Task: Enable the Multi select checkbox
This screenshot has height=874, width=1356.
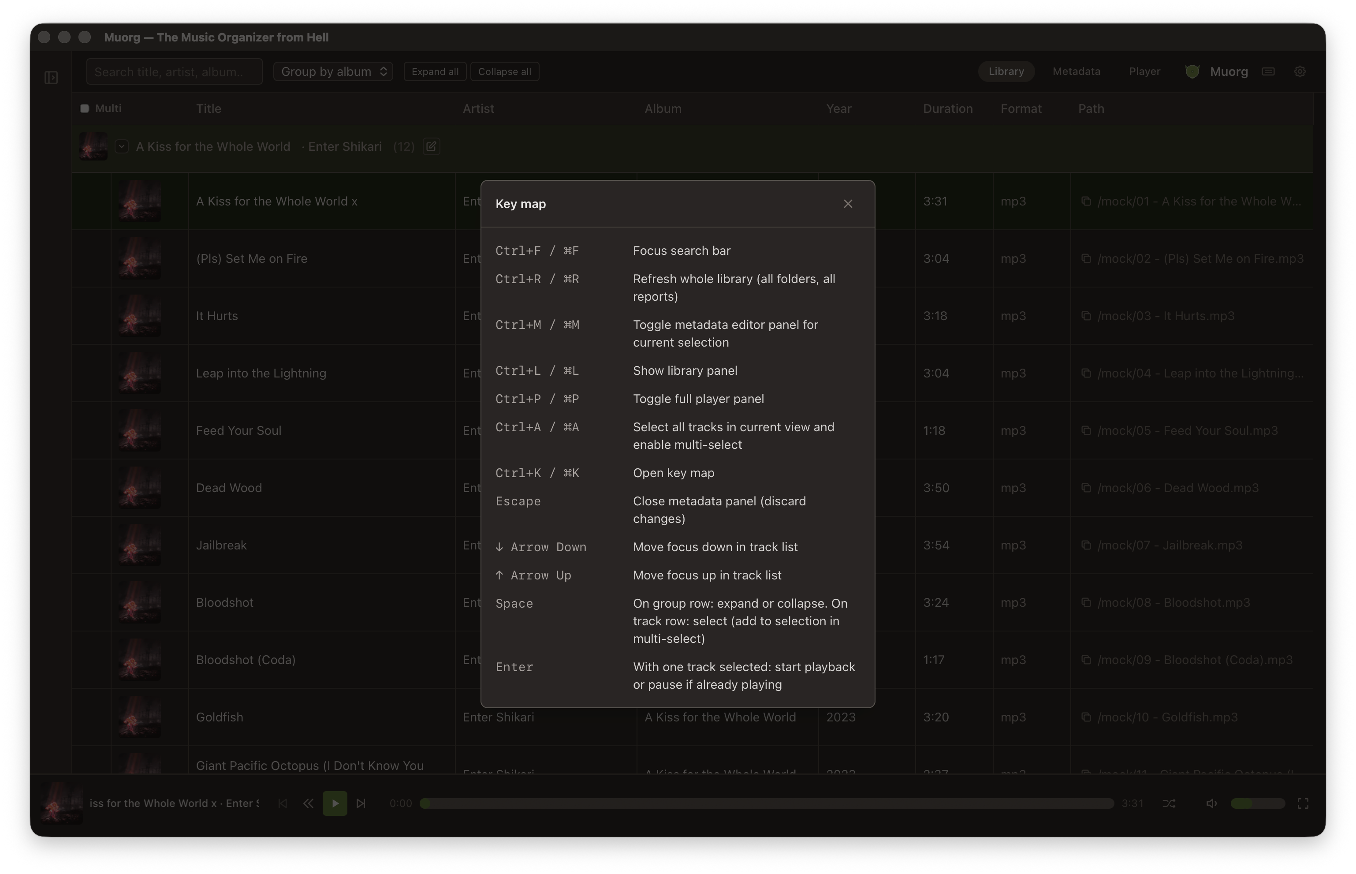Action: (x=85, y=108)
